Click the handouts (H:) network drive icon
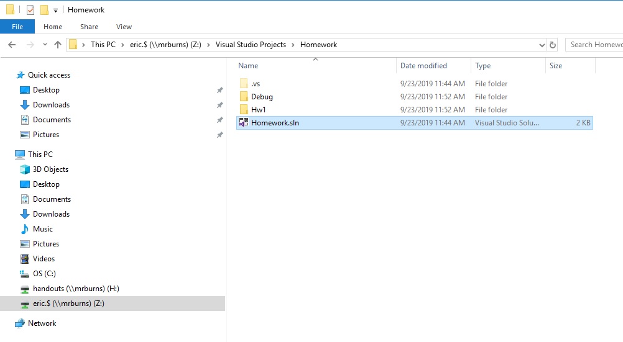The width and height of the screenshot is (623, 342). [25, 289]
